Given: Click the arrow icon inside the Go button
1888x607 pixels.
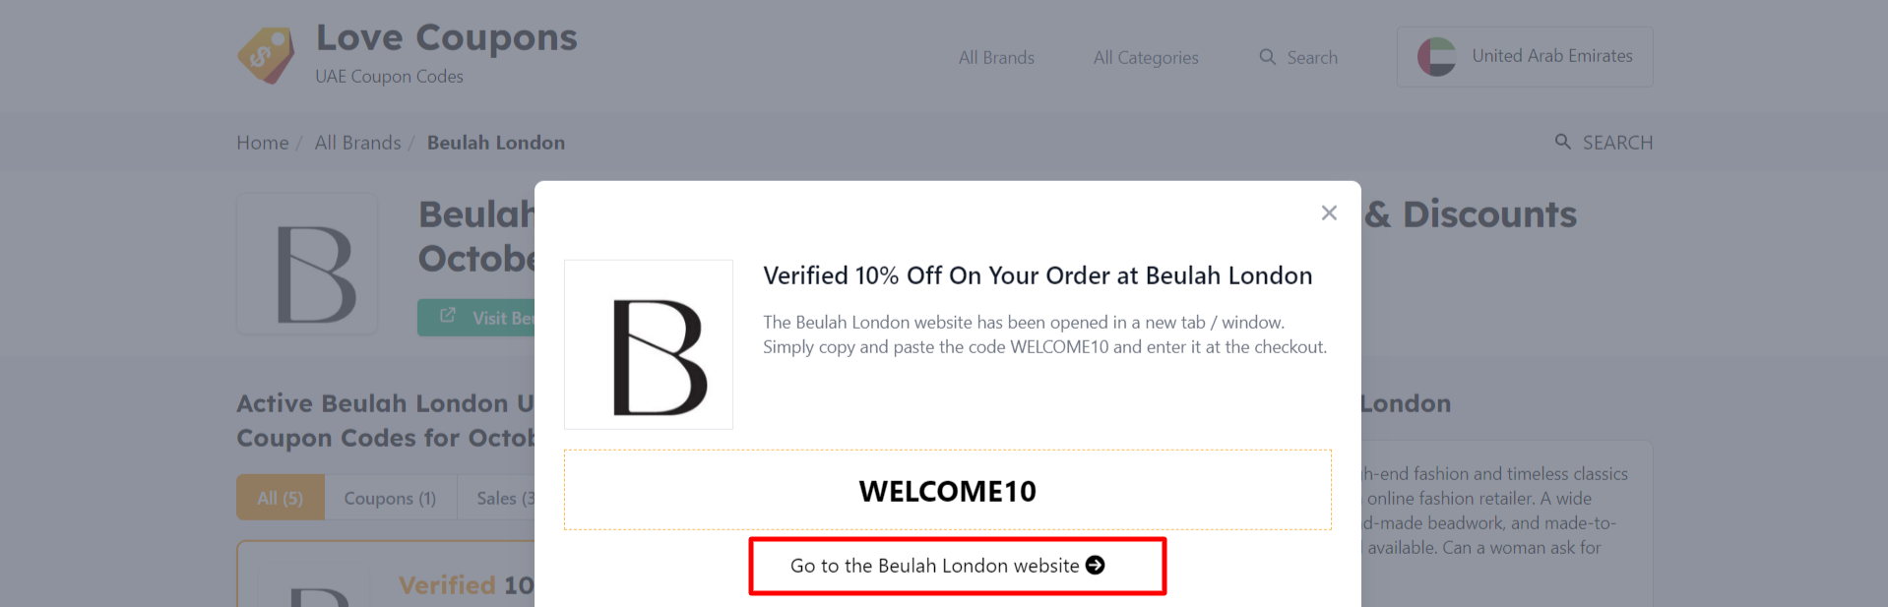Looking at the screenshot, I should [x=1094, y=565].
